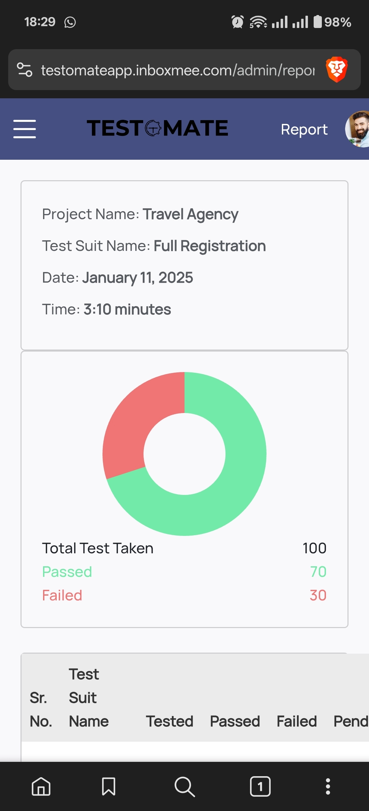Click the Sr. No. column header

tap(40, 709)
